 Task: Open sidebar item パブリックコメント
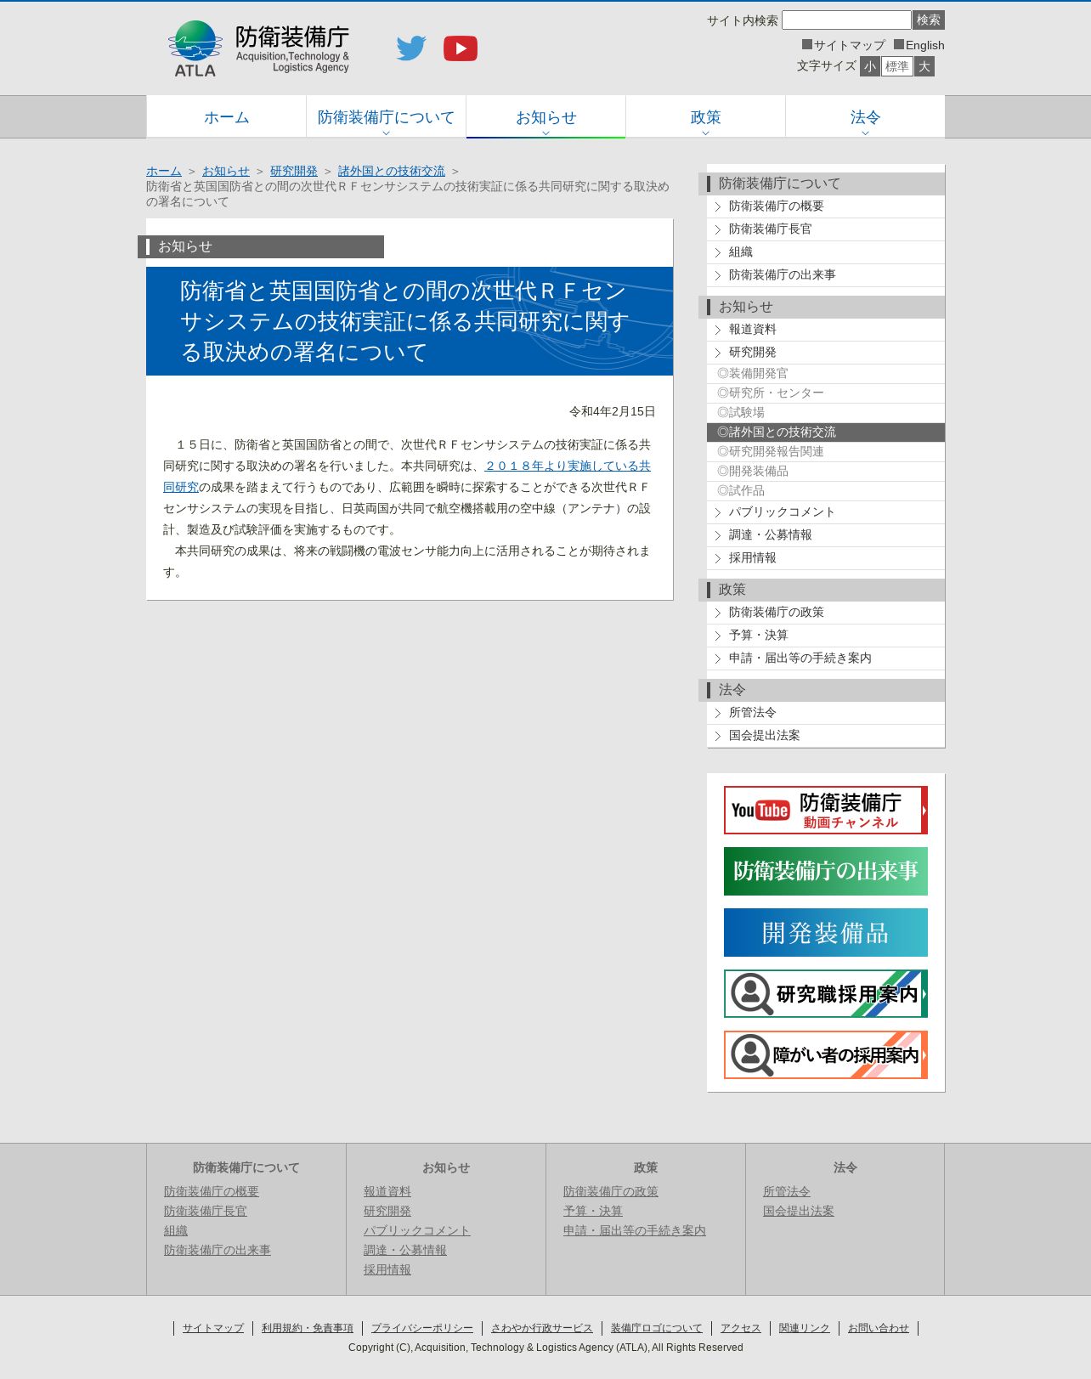click(826, 512)
